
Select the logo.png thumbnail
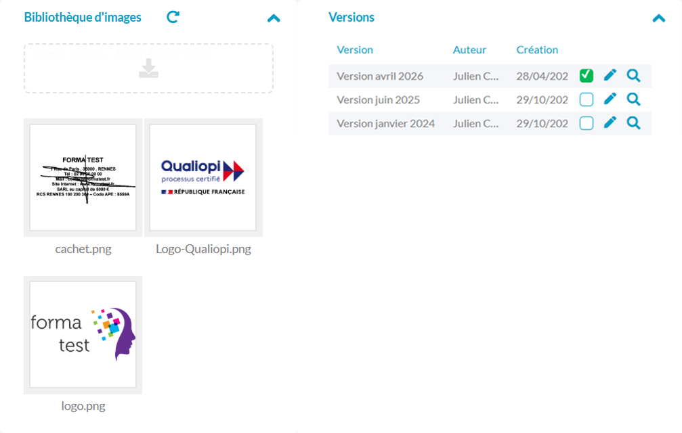(83, 335)
